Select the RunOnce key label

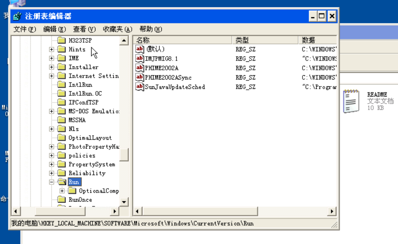(80, 200)
